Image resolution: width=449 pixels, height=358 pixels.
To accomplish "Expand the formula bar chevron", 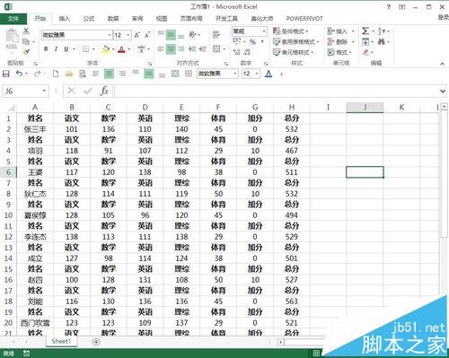I will click(x=443, y=91).
